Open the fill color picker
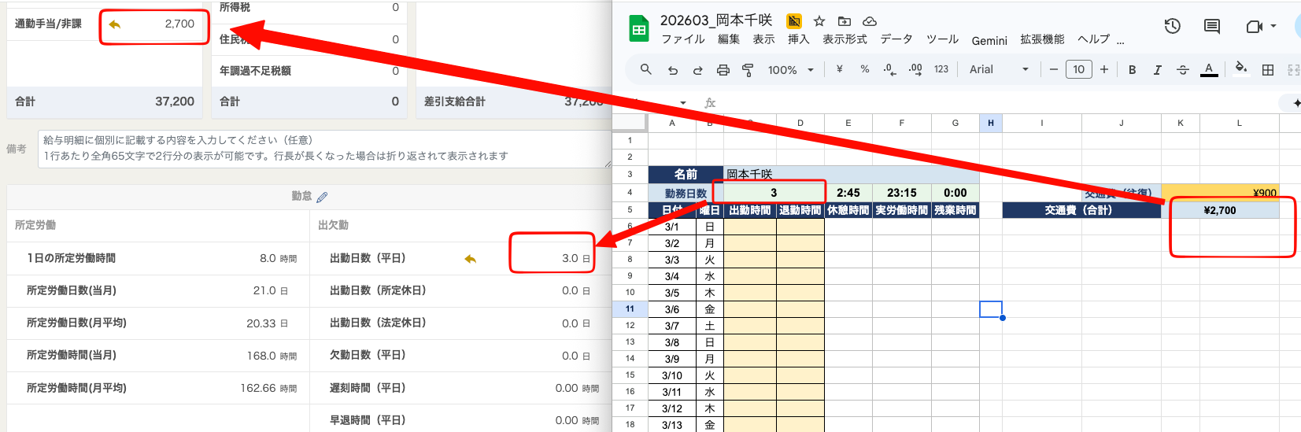Viewport: 1301px width, 432px height. 1241,68
